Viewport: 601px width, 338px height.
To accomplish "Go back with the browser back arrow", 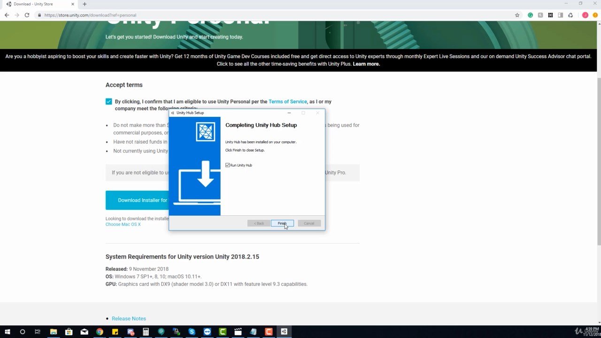I will click(x=7, y=15).
